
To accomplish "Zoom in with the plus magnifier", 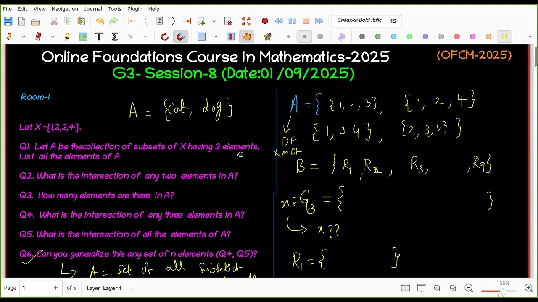I will pos(529,288).
